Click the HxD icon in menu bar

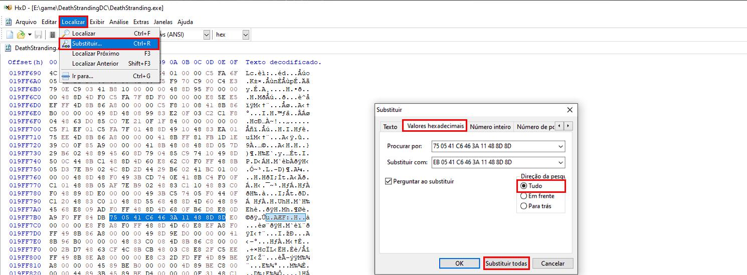[x=9, y=22]
